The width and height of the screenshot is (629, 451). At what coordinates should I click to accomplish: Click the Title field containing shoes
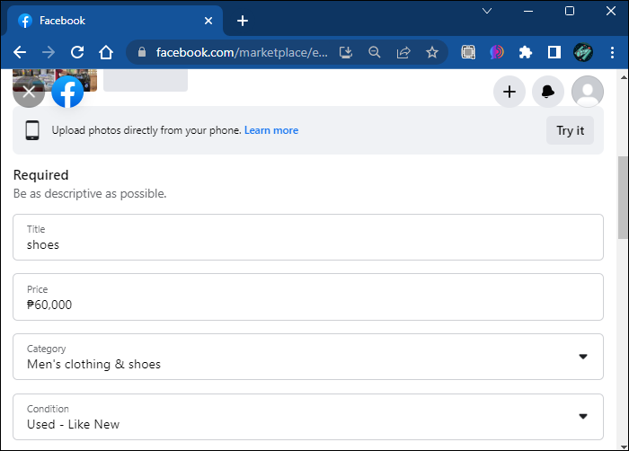coord(307,238)
